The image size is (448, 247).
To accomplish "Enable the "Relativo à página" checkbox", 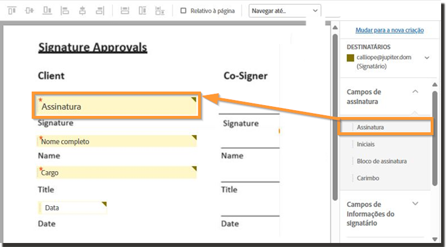I will (183, 10).
